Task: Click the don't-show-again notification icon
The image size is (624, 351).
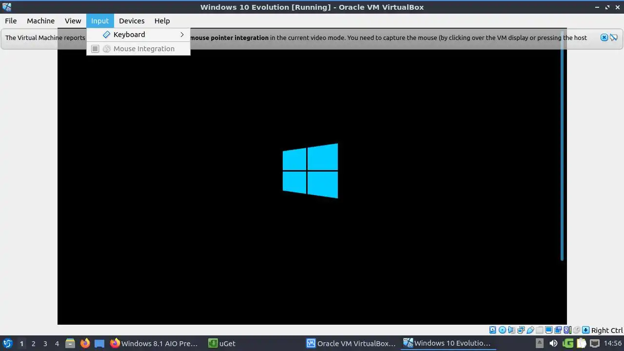Action: pos(614,38)
